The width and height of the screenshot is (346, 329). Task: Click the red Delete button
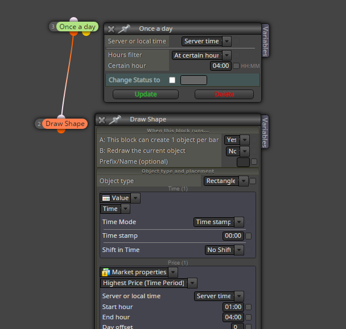pos(224,95)
